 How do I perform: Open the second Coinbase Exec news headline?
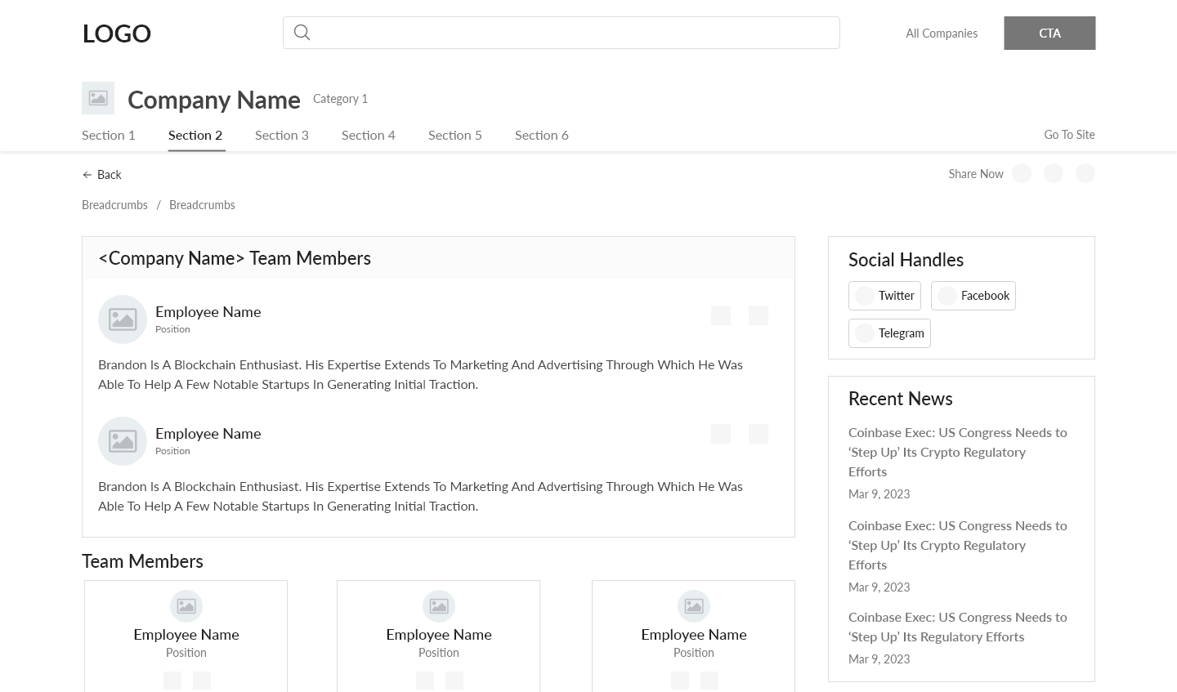(958, 545)
